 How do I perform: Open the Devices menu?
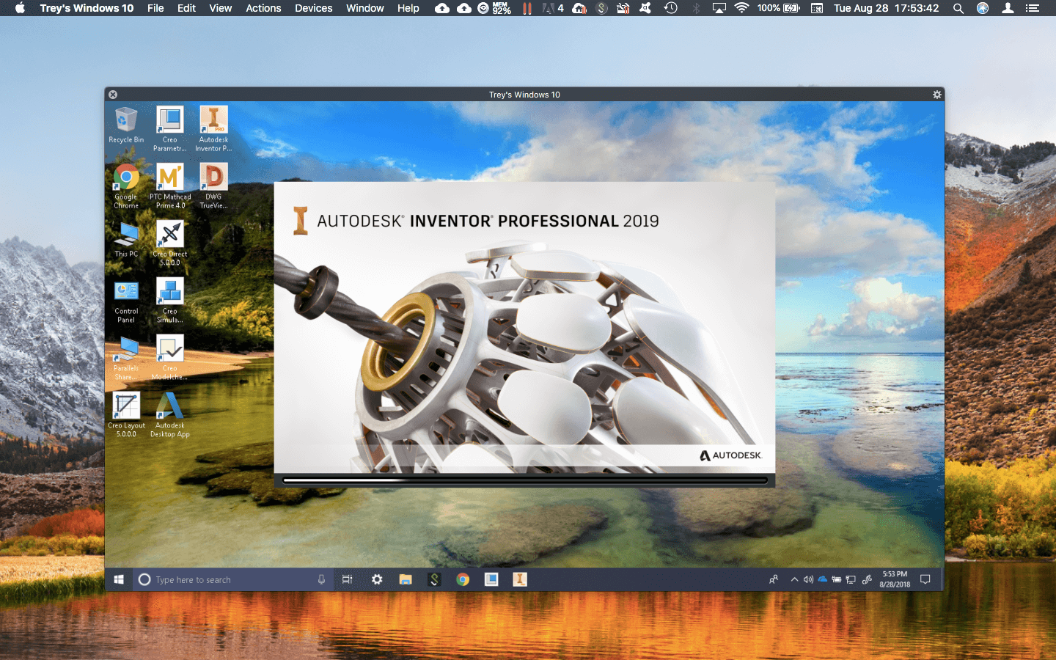[314, 8]
